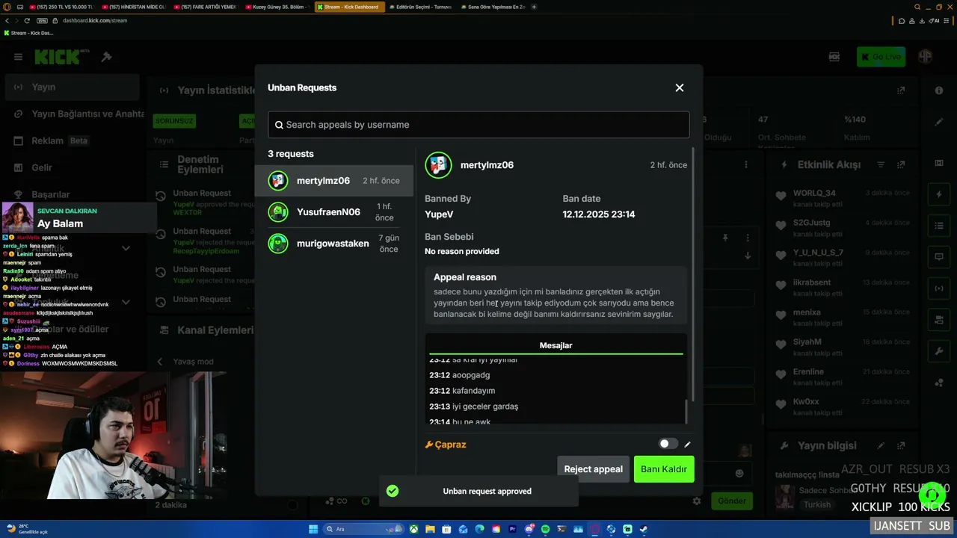Switch to the Mesajlar tab
957x538 pixels.
click(x=556, y=345)
